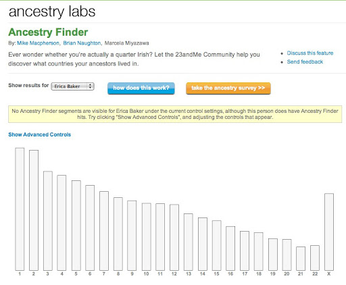Click the 'how does this work?' button
Viewport: 346px width, 285px height.
click(141, 88)
